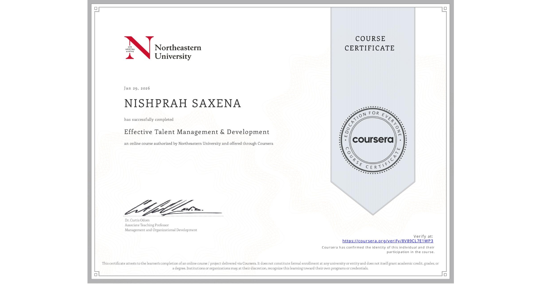Click the date Jan 29, 2026
Image resolution: width=542 pixels, height=284 pixels.
pos(137,88)
